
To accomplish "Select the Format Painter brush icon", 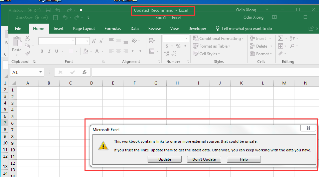I will (27, 53).
